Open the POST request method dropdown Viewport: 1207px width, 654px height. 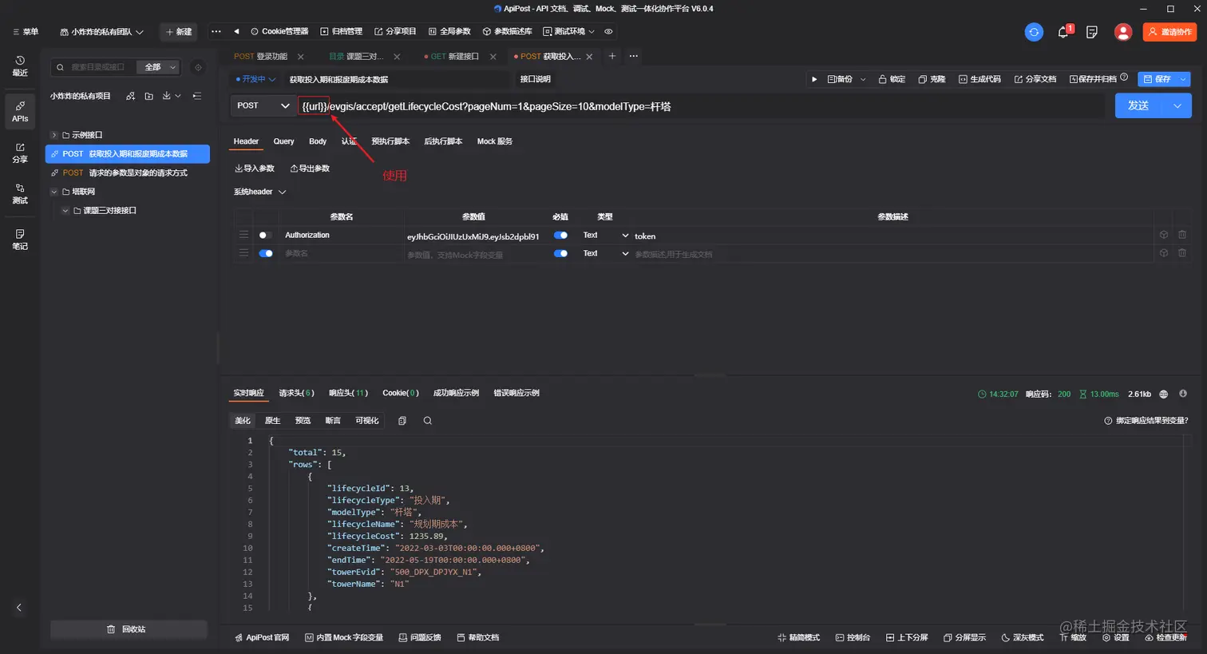[x=263, y=105]
